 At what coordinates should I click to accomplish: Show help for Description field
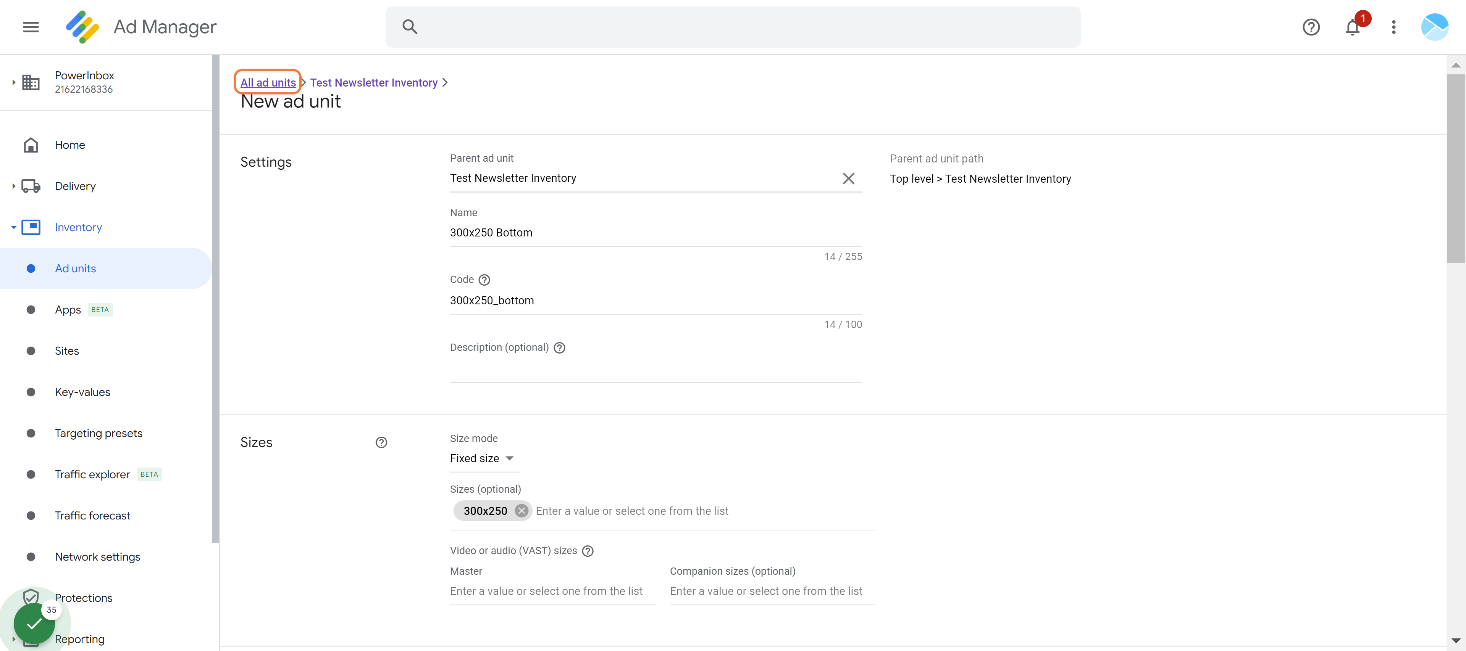tap(559, 348)
